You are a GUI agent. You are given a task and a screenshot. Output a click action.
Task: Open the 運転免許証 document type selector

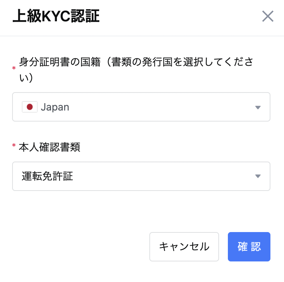(x=141, y=176)
